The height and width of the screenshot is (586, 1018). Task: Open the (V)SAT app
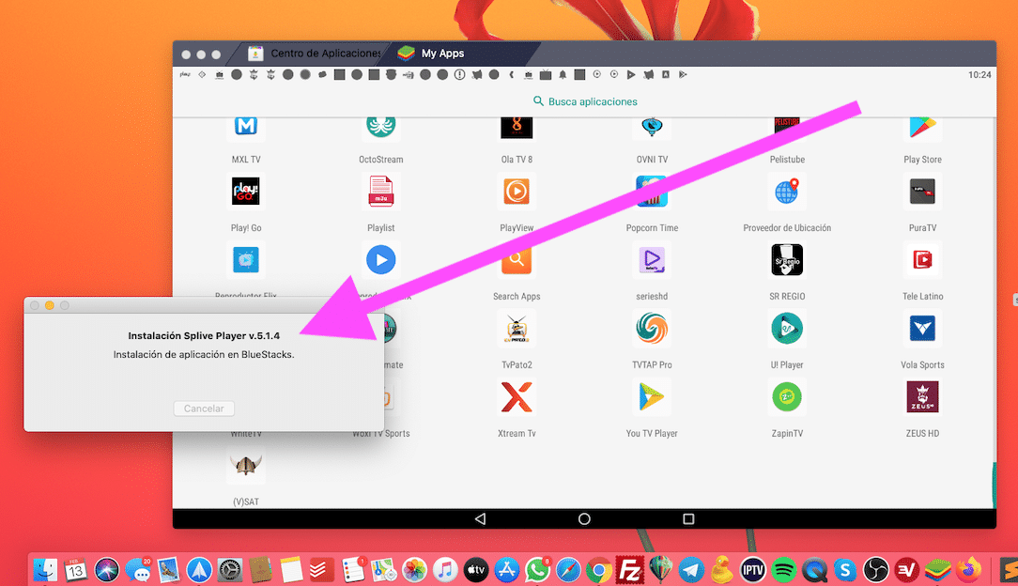(245, 465)
